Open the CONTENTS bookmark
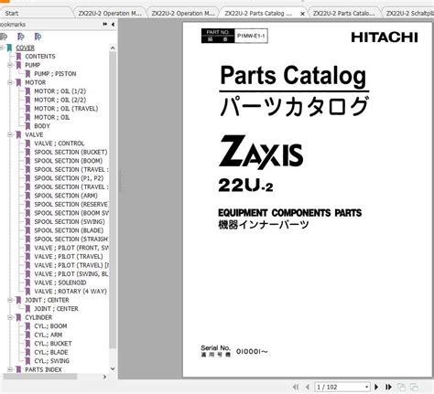 click(x=40, y=57)
